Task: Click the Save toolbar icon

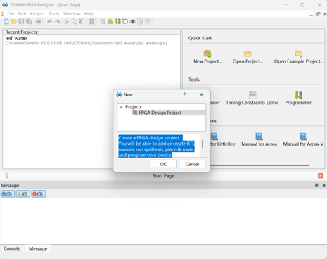Action: (x=21, y=22)
